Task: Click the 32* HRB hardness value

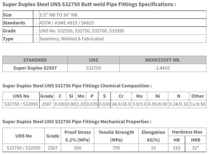Action: (x=197, y=147)
